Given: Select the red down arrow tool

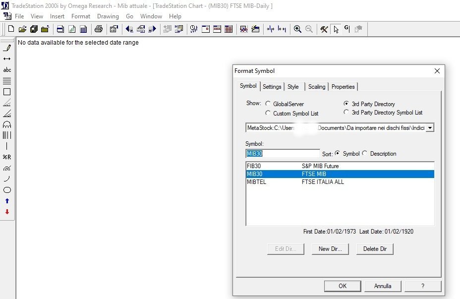Looking at the screenshot, I should tap(7, 212).
